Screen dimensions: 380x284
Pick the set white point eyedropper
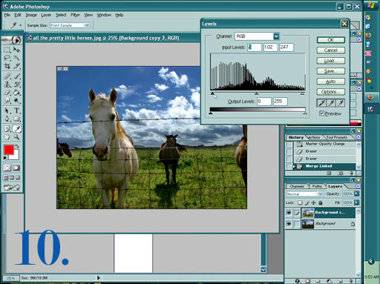341,103
